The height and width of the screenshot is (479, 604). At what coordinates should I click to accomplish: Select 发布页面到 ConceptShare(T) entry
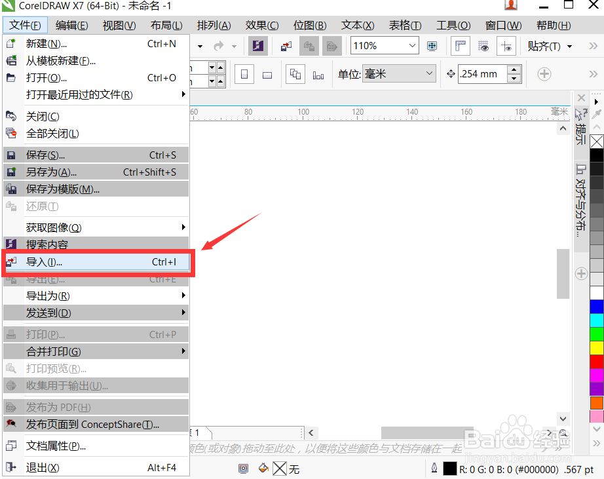96,424
